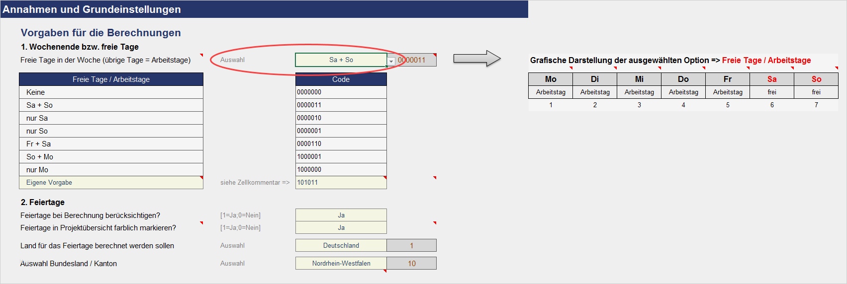The image size is (847, 284).
Task: Click the gray cell showing value 1
Action: click(412, 245)
